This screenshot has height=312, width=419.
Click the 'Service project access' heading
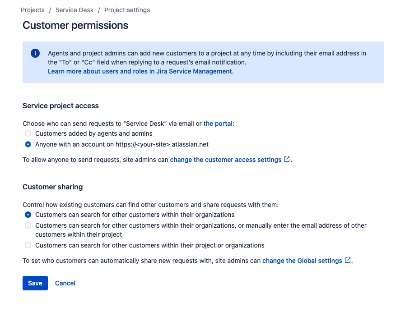coord(61,106)
